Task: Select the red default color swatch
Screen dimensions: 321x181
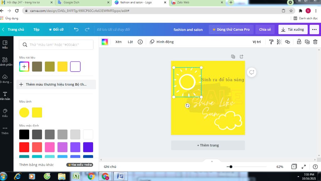Action: [x=24, y=147]
